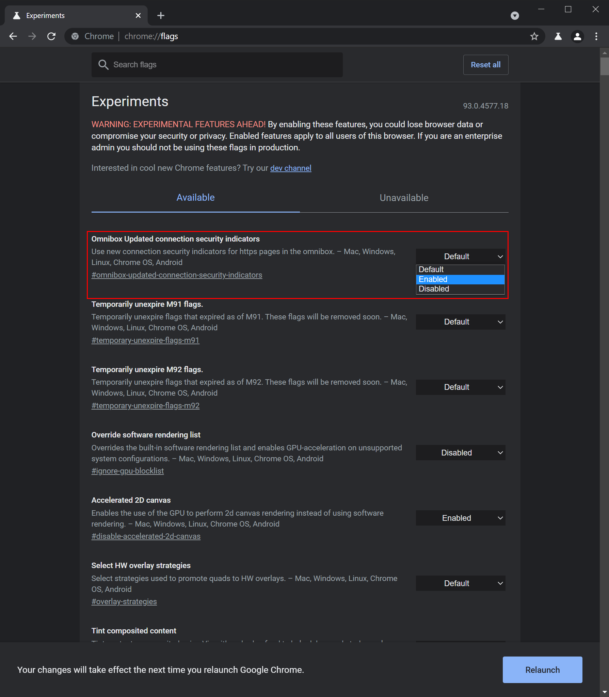Click the vertical scrollbar thumb

[x=605, y=66]
